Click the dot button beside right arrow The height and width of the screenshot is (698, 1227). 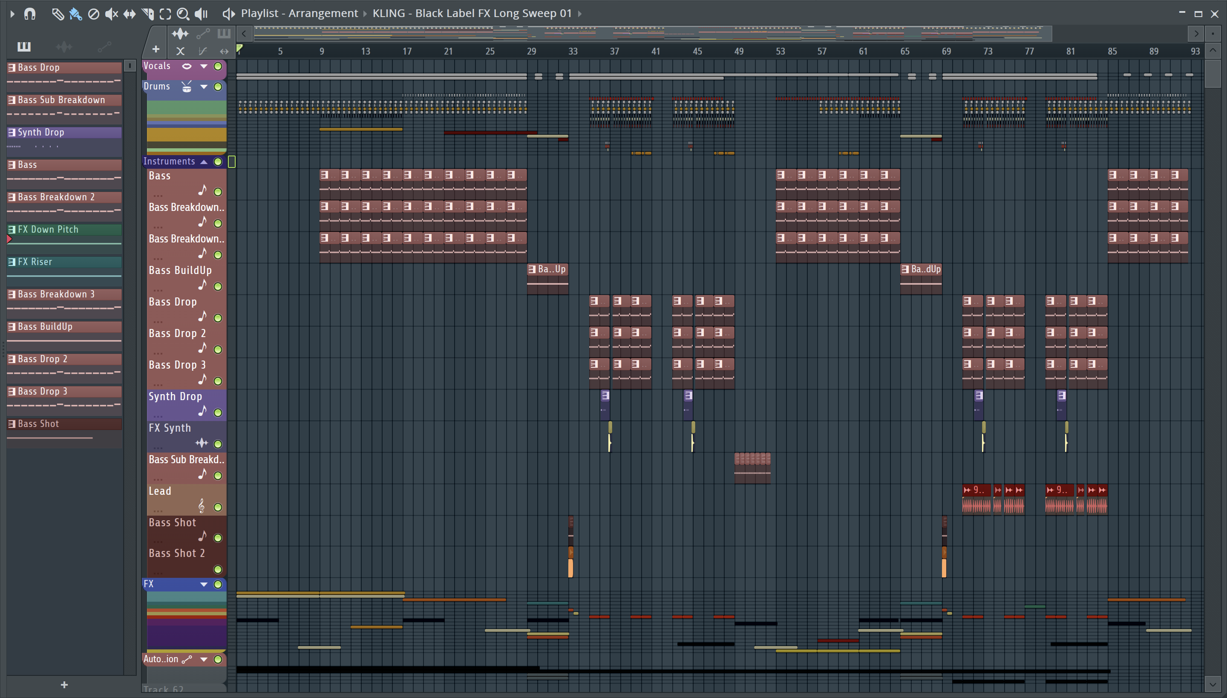pos(1213,34)
